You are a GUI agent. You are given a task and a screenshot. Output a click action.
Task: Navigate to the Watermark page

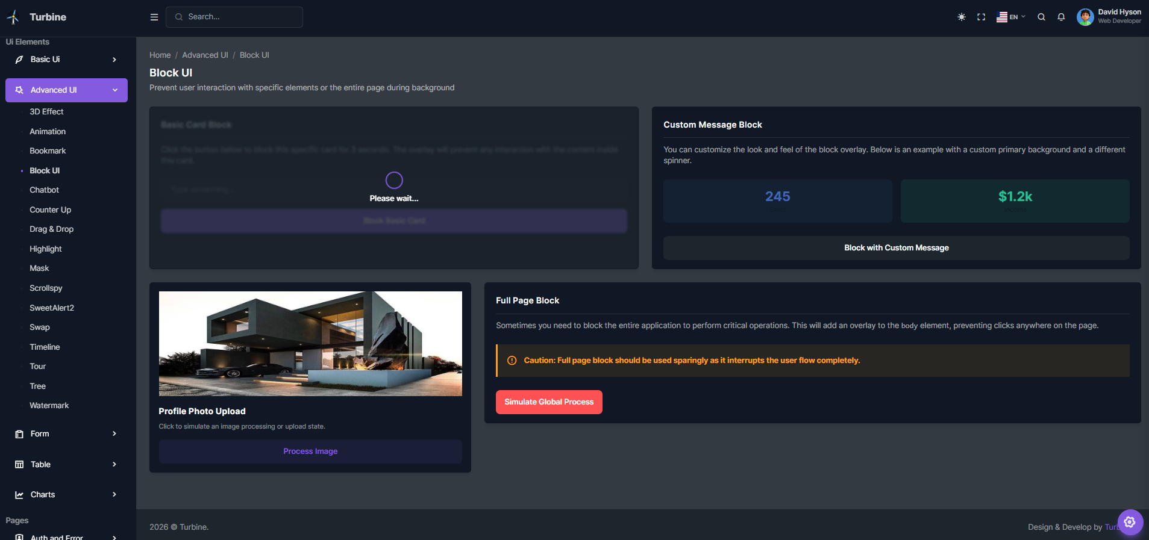point(49,406)
